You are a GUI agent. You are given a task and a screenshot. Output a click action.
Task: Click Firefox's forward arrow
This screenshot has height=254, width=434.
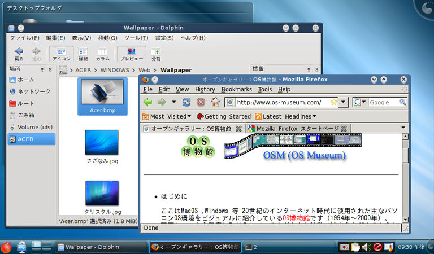162,102
